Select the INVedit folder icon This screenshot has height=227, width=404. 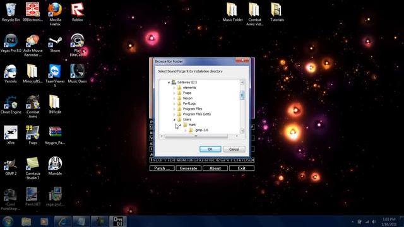55,105
